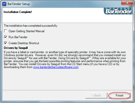This screenshot has width=135, height=103.
Task: Click the 'Open Getting Started Manual' label text
Action: click(x=26, y=31)
